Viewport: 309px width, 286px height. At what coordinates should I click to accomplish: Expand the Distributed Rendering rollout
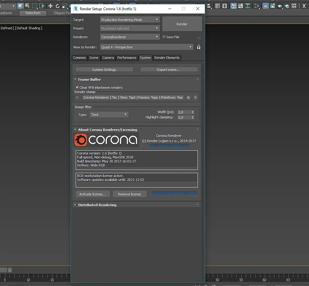coord(97,205)
